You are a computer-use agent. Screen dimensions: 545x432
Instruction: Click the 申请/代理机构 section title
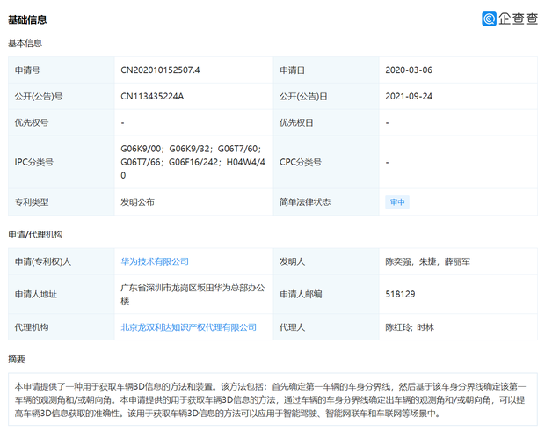click(x=35, y=235)
